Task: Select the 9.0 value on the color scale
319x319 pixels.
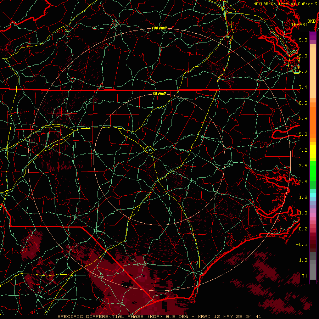Action: (303, 56)
